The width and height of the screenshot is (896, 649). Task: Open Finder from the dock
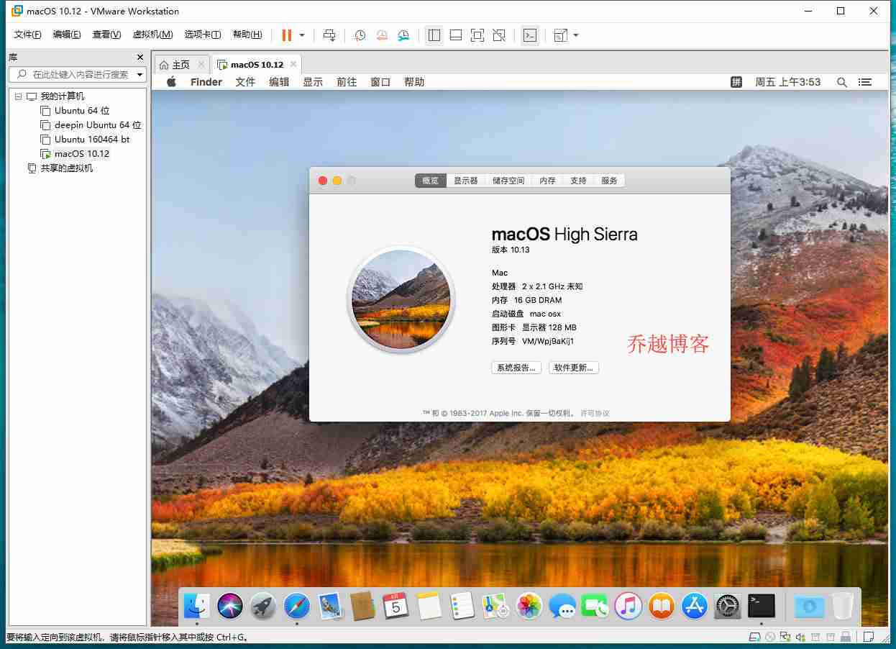(197, 607)
